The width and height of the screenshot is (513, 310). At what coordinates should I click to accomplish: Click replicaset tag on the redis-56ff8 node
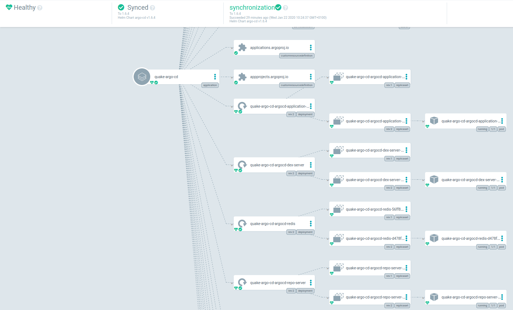pyautogui.click(x=402, y=217)
